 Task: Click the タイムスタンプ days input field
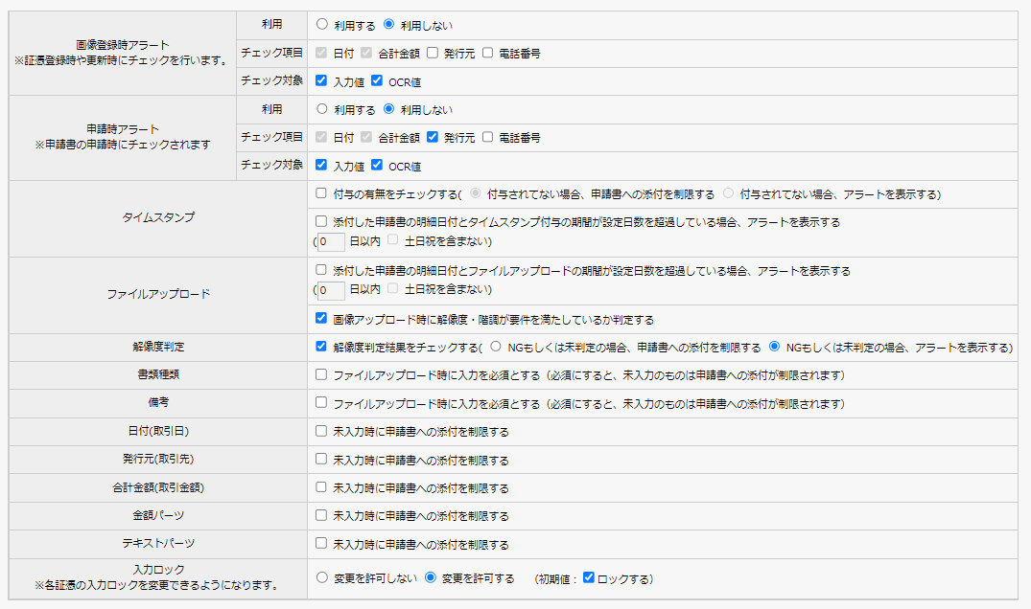pos(331,241)
